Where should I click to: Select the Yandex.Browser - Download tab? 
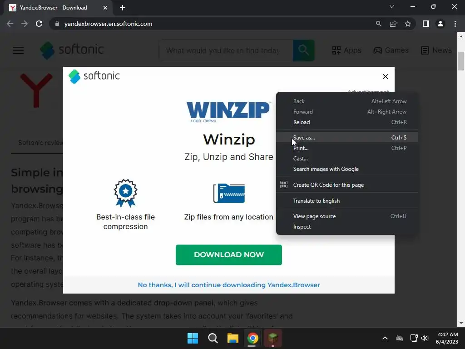point(59,8)
